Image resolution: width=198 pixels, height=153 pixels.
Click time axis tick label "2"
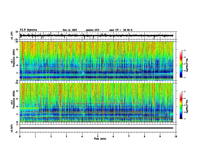pos(51,136)
